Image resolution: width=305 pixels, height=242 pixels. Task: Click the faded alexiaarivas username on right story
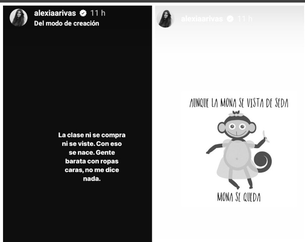coord(202,19)
